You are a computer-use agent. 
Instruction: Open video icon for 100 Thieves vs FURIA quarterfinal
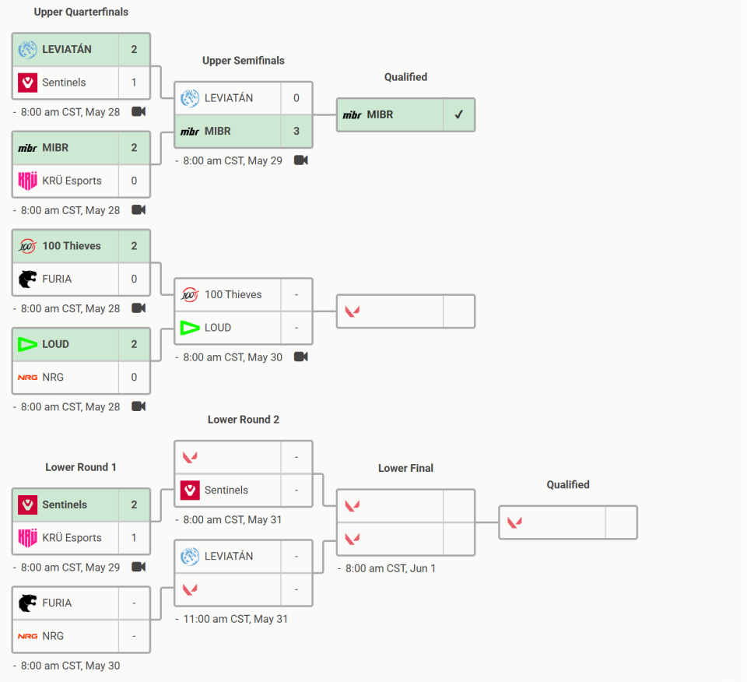tap(139, 308)
